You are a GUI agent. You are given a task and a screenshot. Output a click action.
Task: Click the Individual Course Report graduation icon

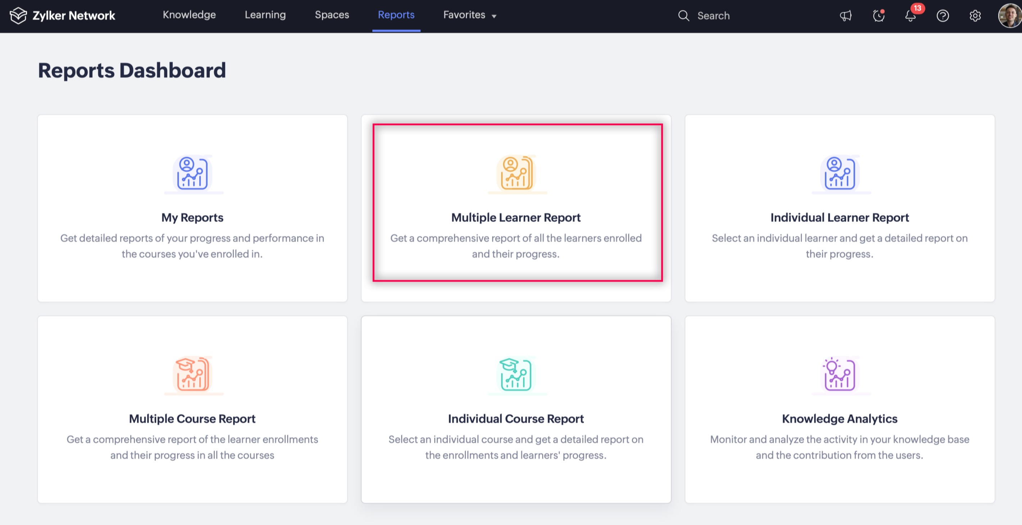point(516,374)
